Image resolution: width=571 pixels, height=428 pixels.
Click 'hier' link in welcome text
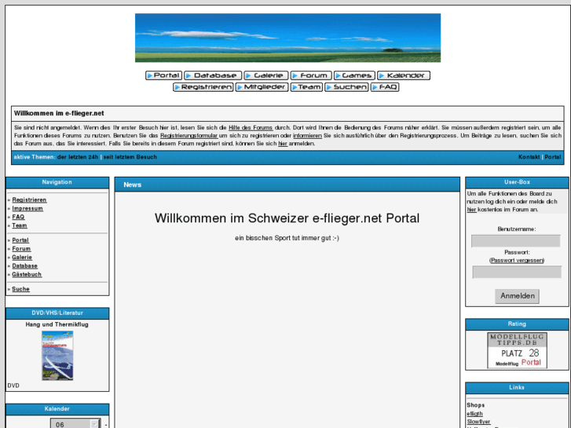pos(283,144)
